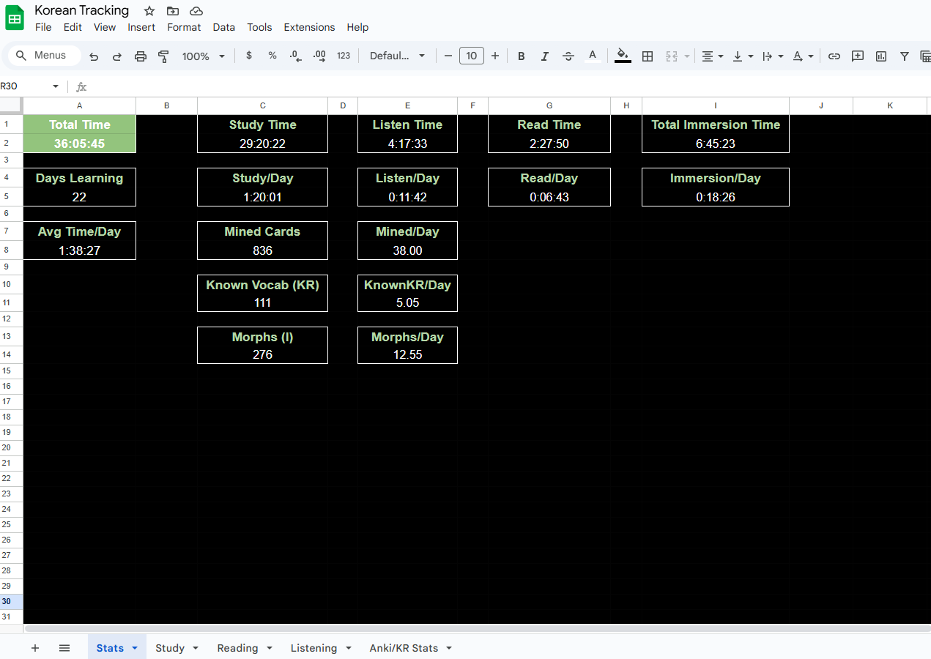The image size is (931, 659).
Task: Activate the paint format tool
Action: 164,56
